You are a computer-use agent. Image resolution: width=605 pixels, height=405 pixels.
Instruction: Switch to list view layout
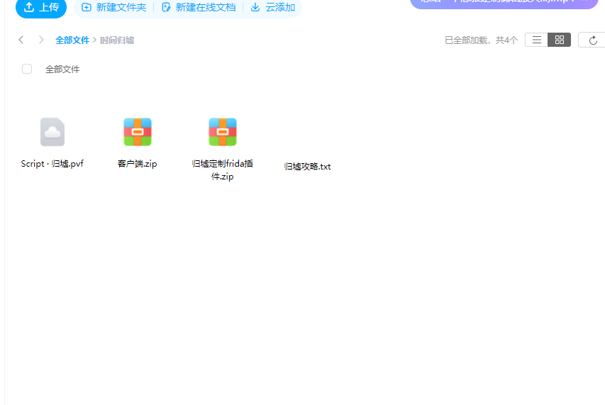537,40
